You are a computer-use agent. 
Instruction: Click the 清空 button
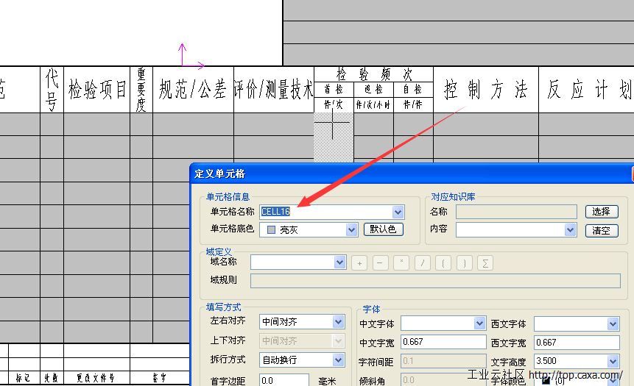pos(602,231)
